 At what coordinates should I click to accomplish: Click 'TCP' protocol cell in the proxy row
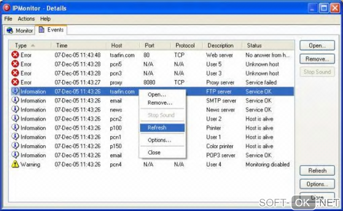(x=179, y=82)
